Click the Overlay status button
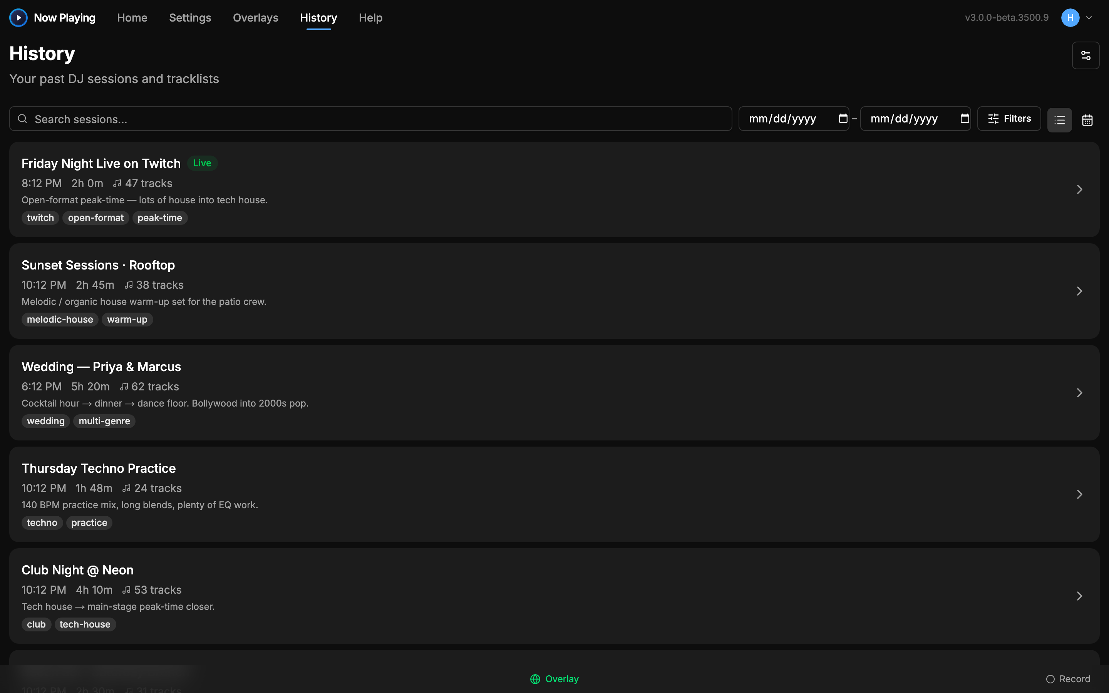The image size is (1109, 693). click(554, 679)
